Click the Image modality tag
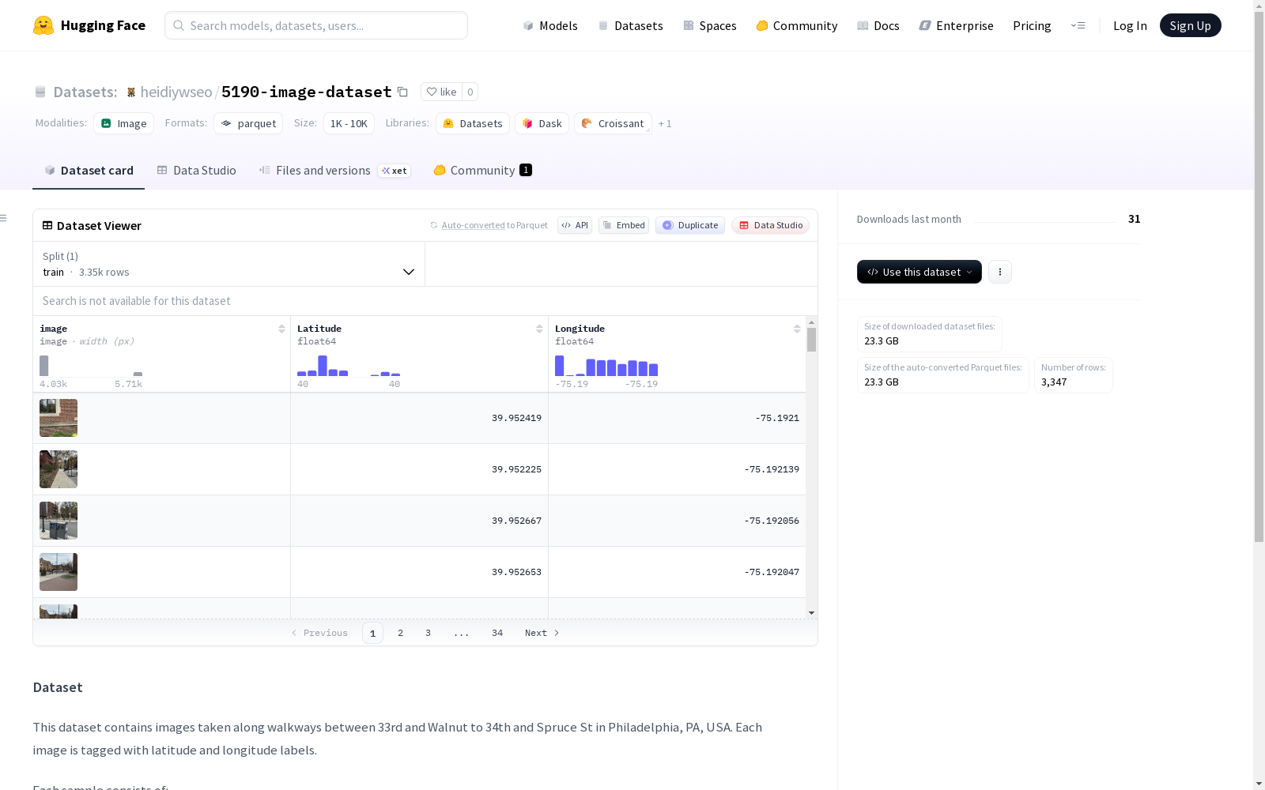The width and height of the screenshot is (1265, 790). (x=123, y=123)
